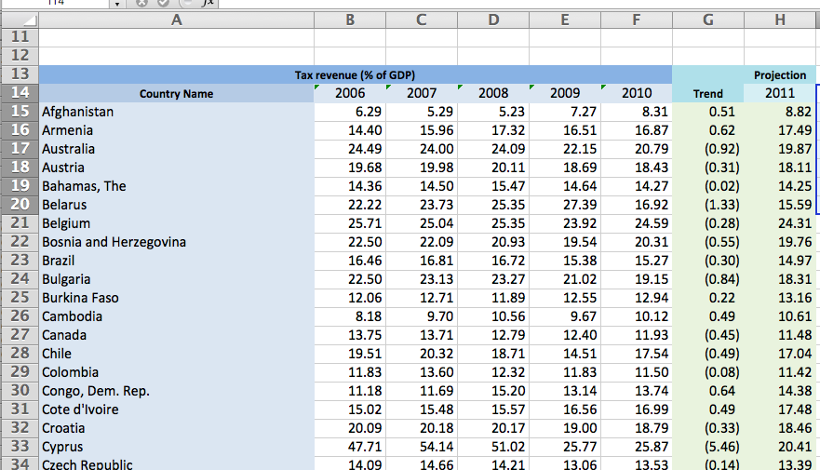820x470 pixels.
Task: Click the Burkina Faso 2011 projection 13.16
Action: [x=780, y=298]
